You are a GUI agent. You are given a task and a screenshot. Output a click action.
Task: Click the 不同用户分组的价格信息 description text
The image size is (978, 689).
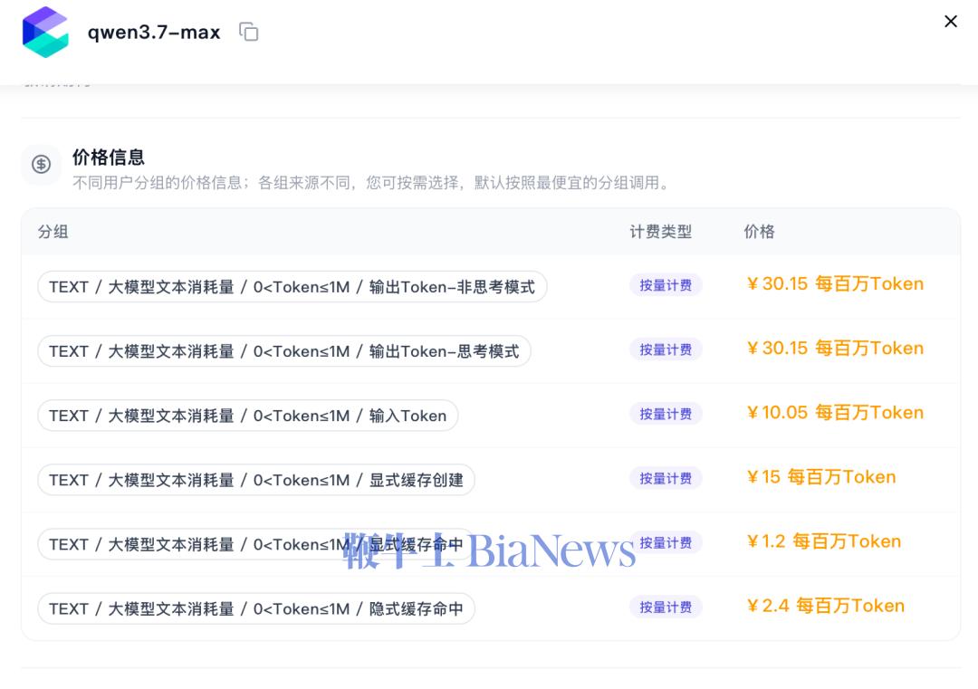(x=371, y=183)
